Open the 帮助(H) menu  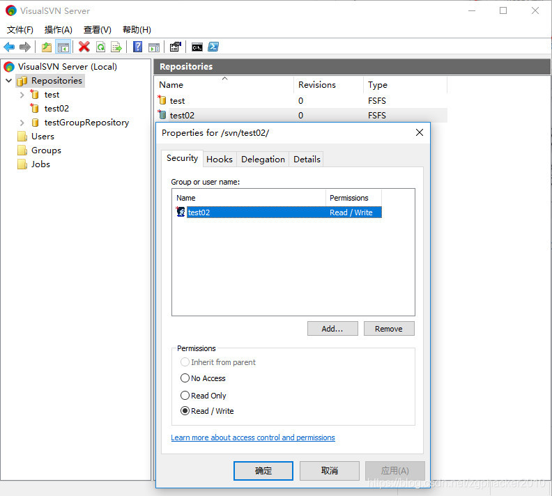[137, 30]
